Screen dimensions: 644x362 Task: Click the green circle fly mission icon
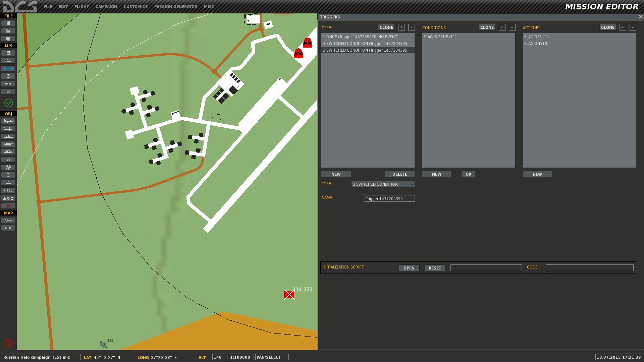coord(9,103)
